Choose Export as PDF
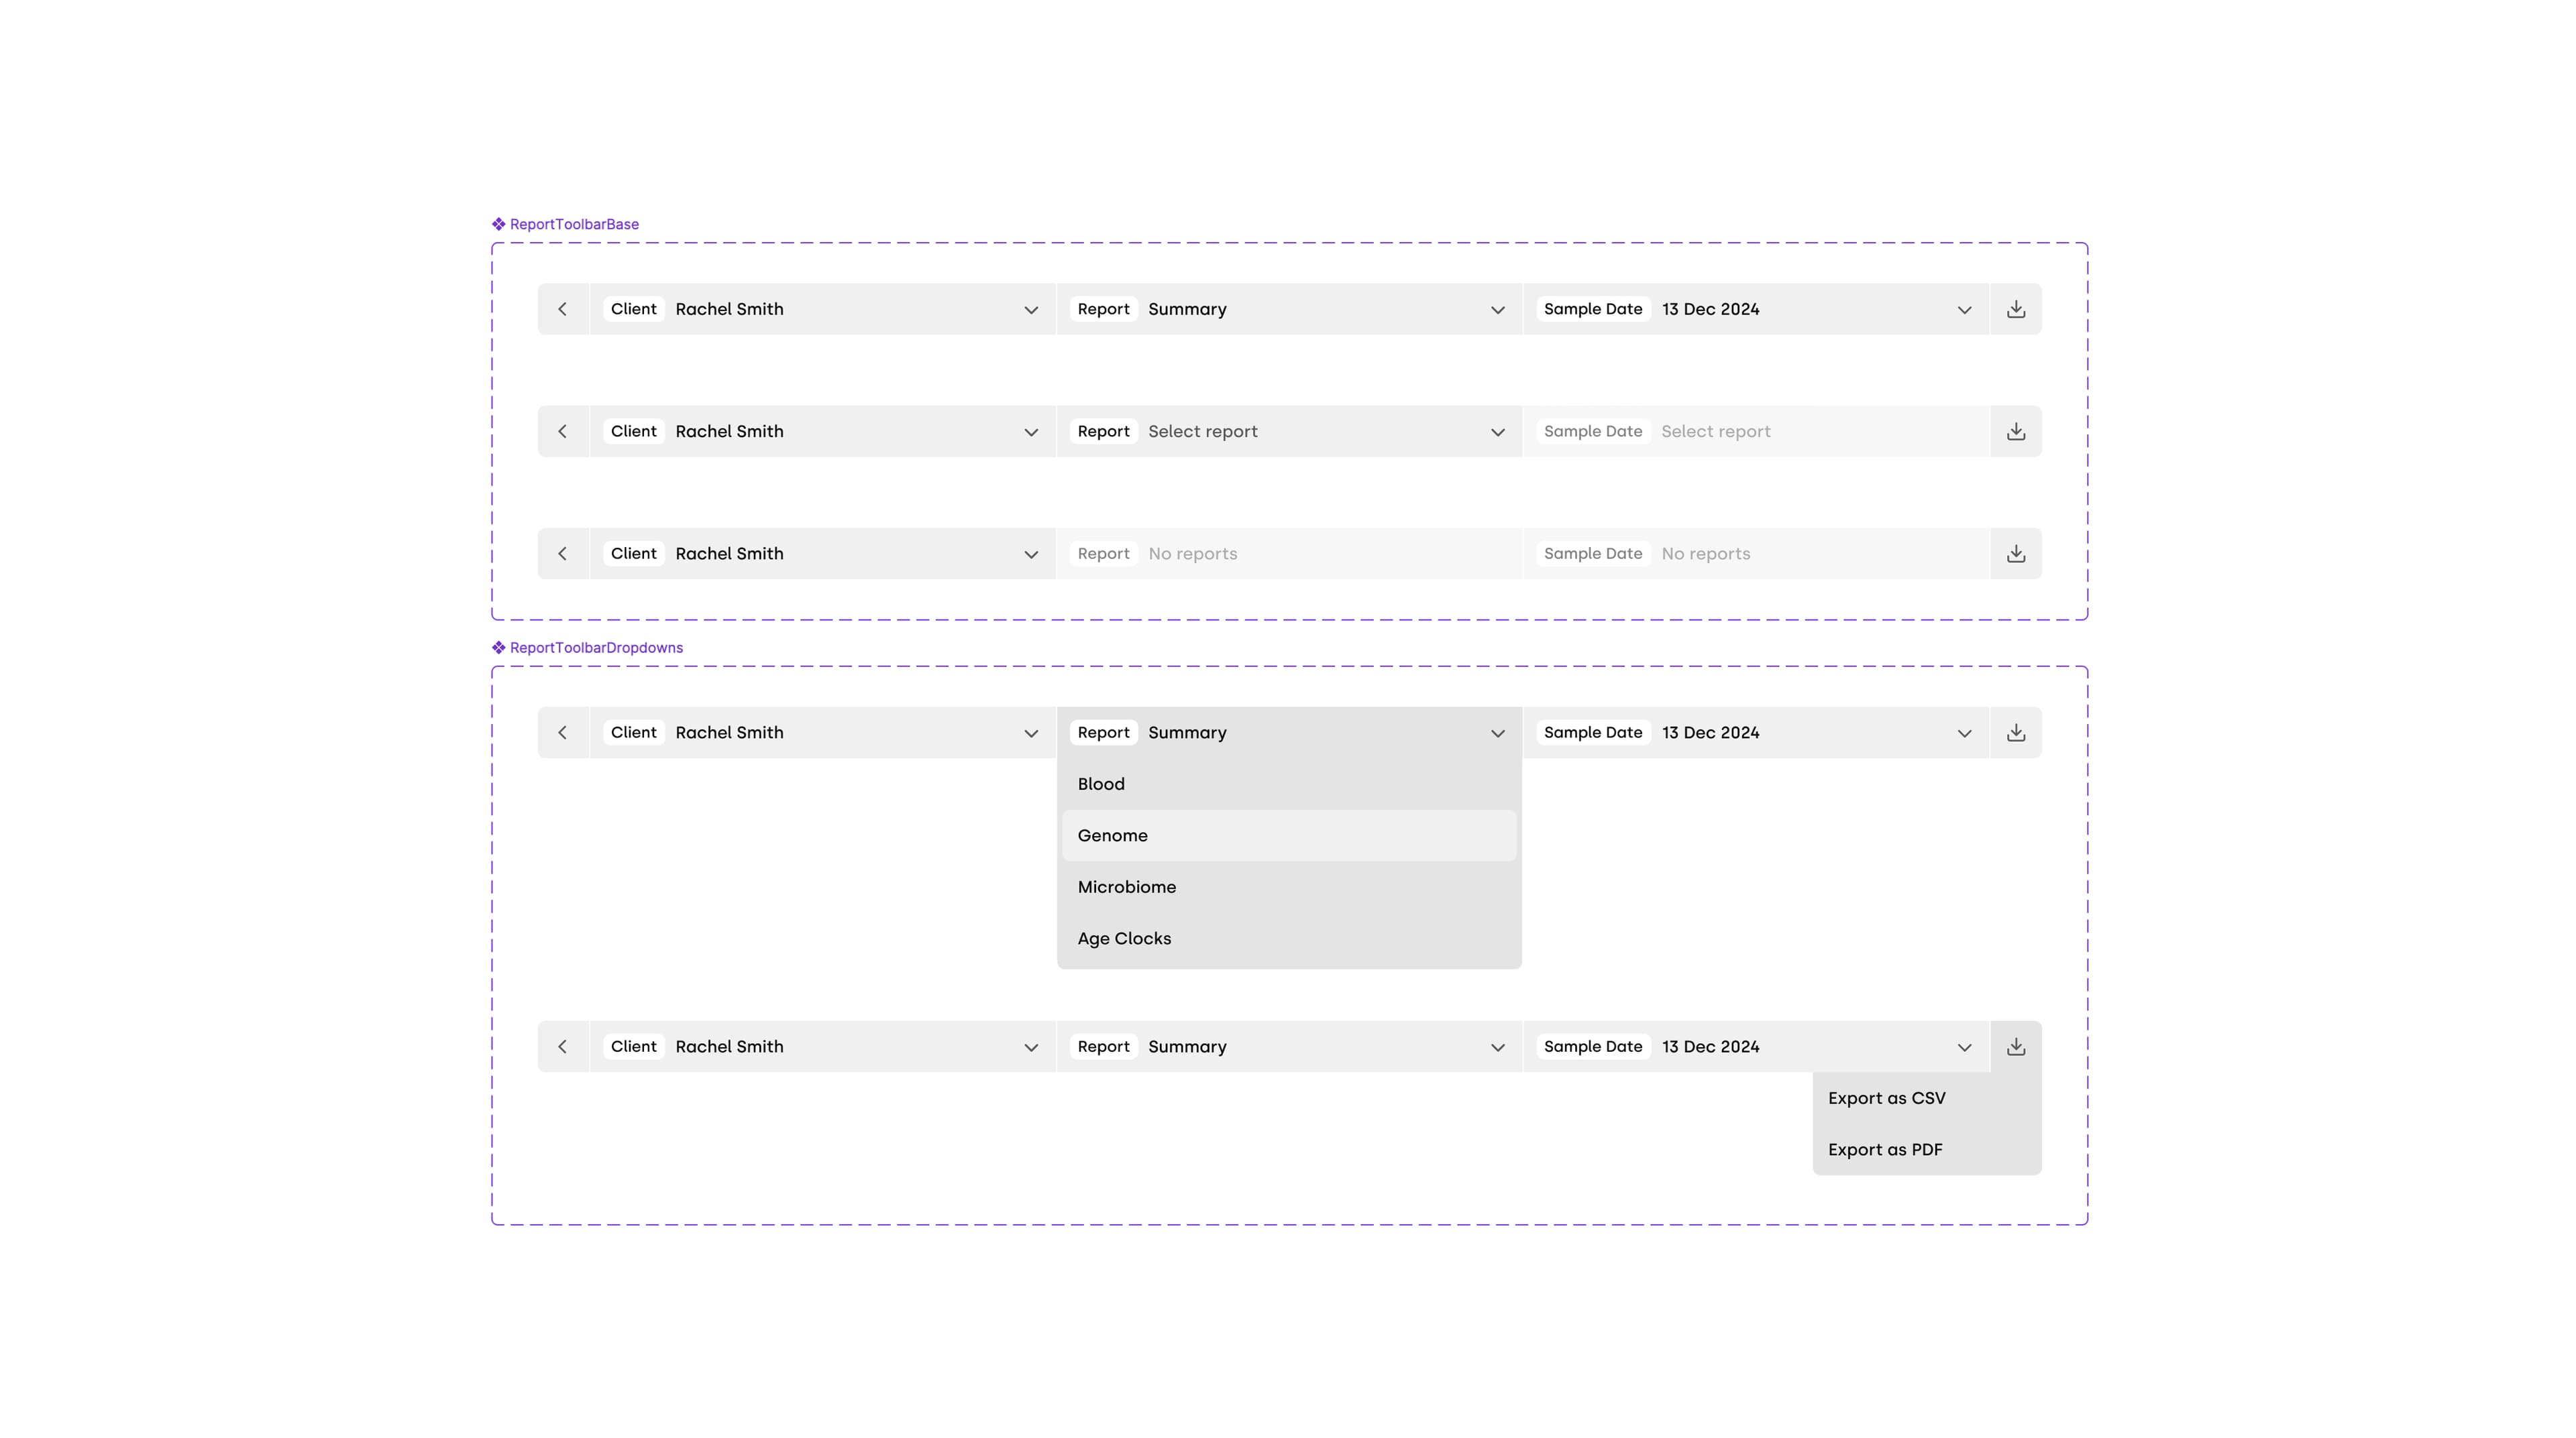Viewport: 2576px width, 1438px height. pos(1885,1149)
